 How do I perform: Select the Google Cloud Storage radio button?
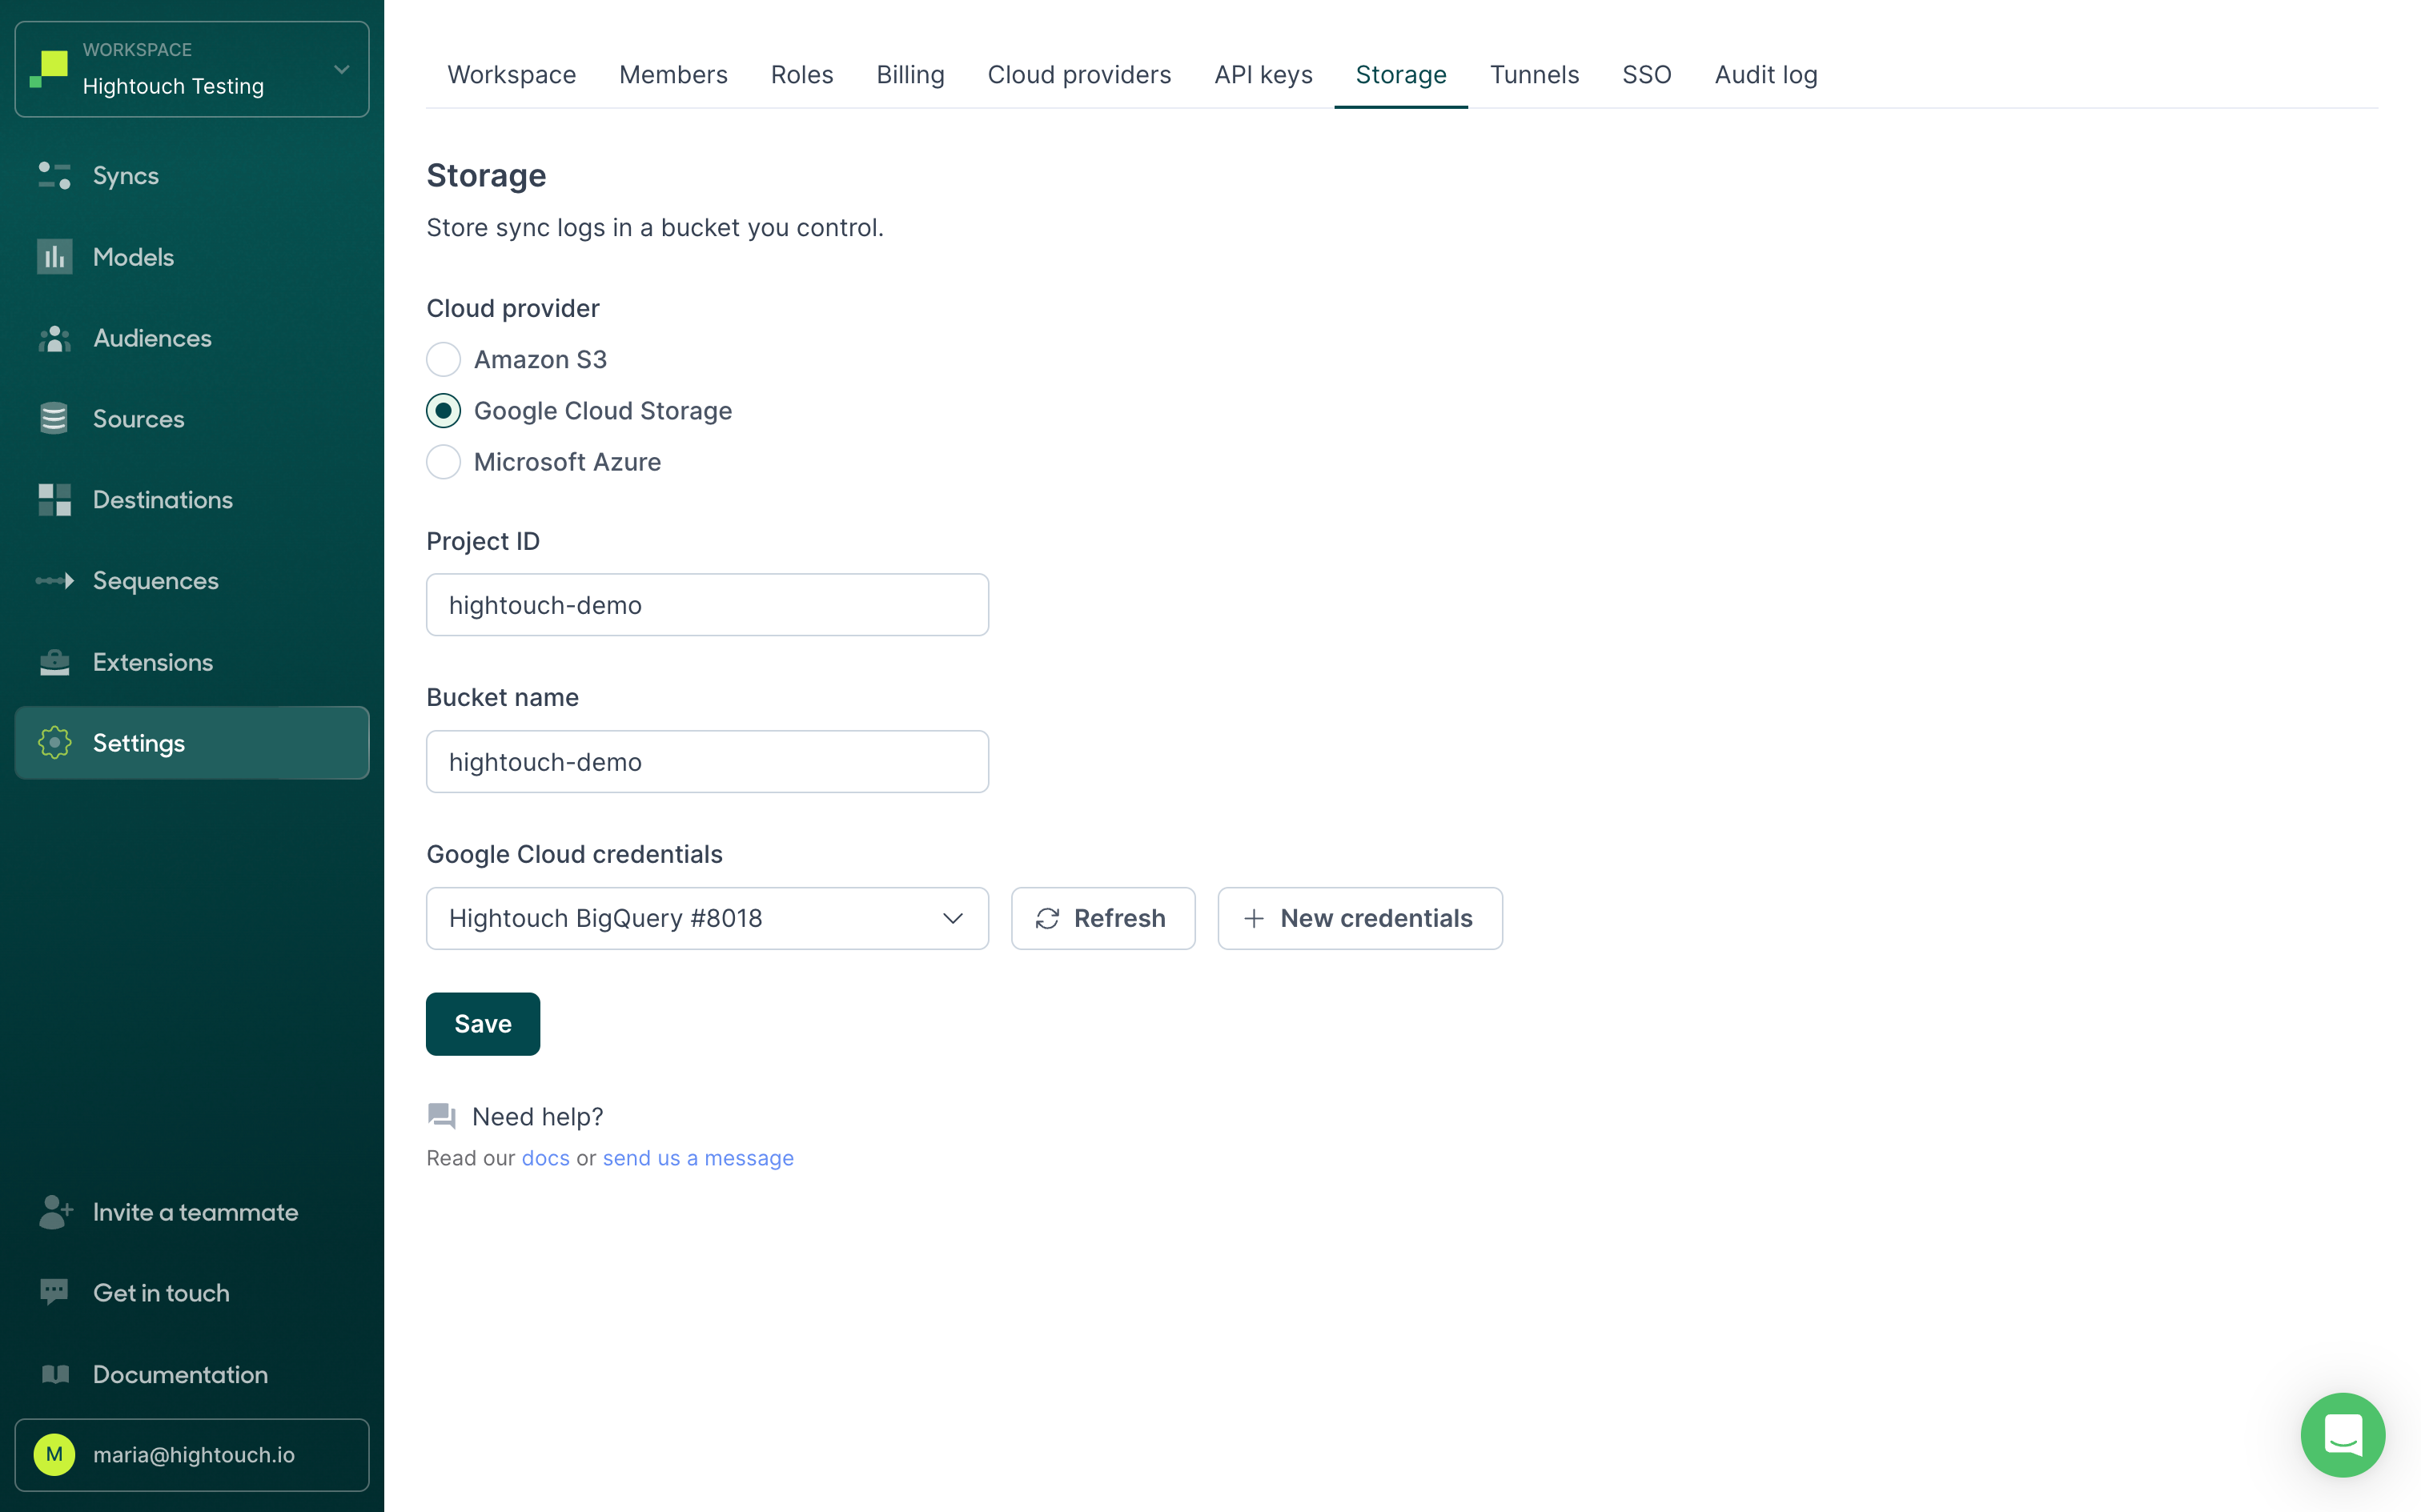pyautogui.click(x=443, y=409)
